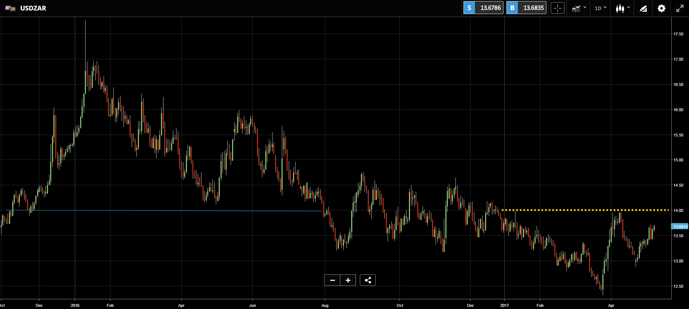The height and width of the screenshot is (309, 689).
Task: Click the 16.00 price axis label
Action: (x=678, y=110)
